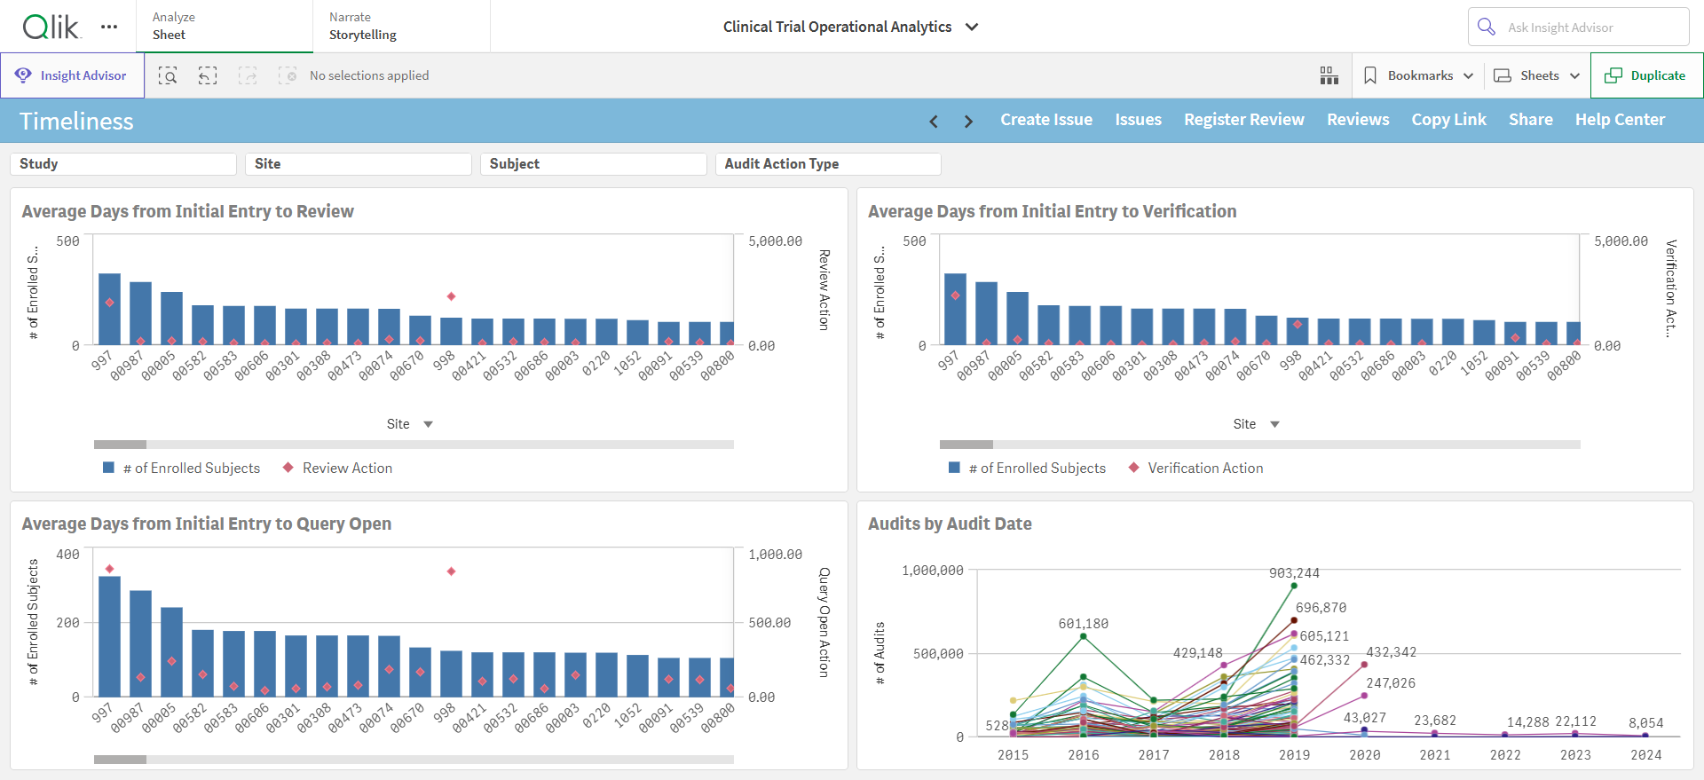Click the Insight Advisor search magnifier icon
The height and width of the screenshot is (780, 1704).
click(x=1487, y=27)
